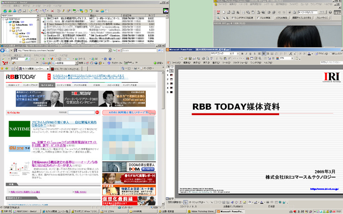
Task: Click iri-ct.co.jp link on the slide
Action: (x=325, y=189)
